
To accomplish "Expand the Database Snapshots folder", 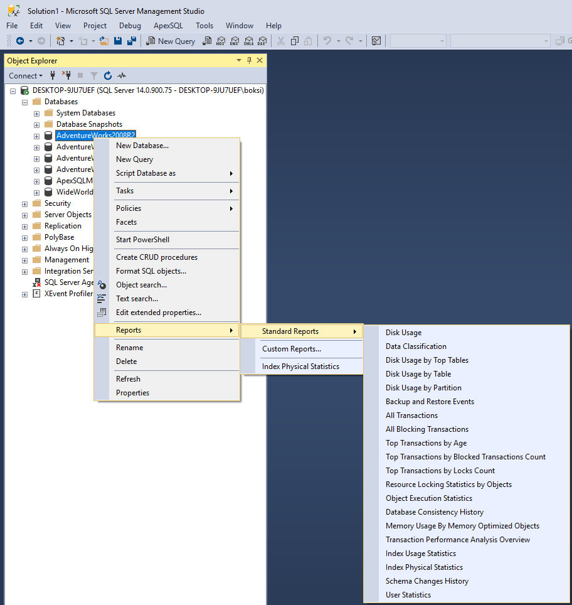I will click(x=36, y=125).
